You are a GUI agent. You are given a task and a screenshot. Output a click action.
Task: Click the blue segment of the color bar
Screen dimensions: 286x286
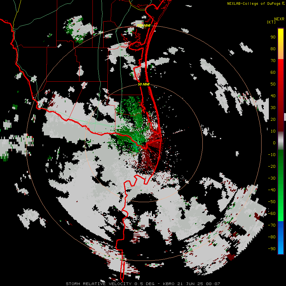point(281,238)
